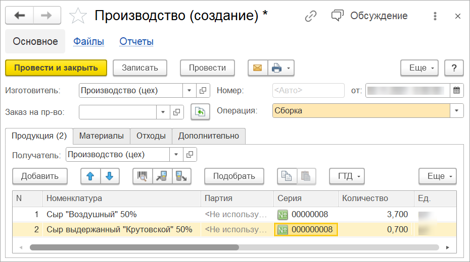
Task: Open the Отчеты link
Action: 136,41
